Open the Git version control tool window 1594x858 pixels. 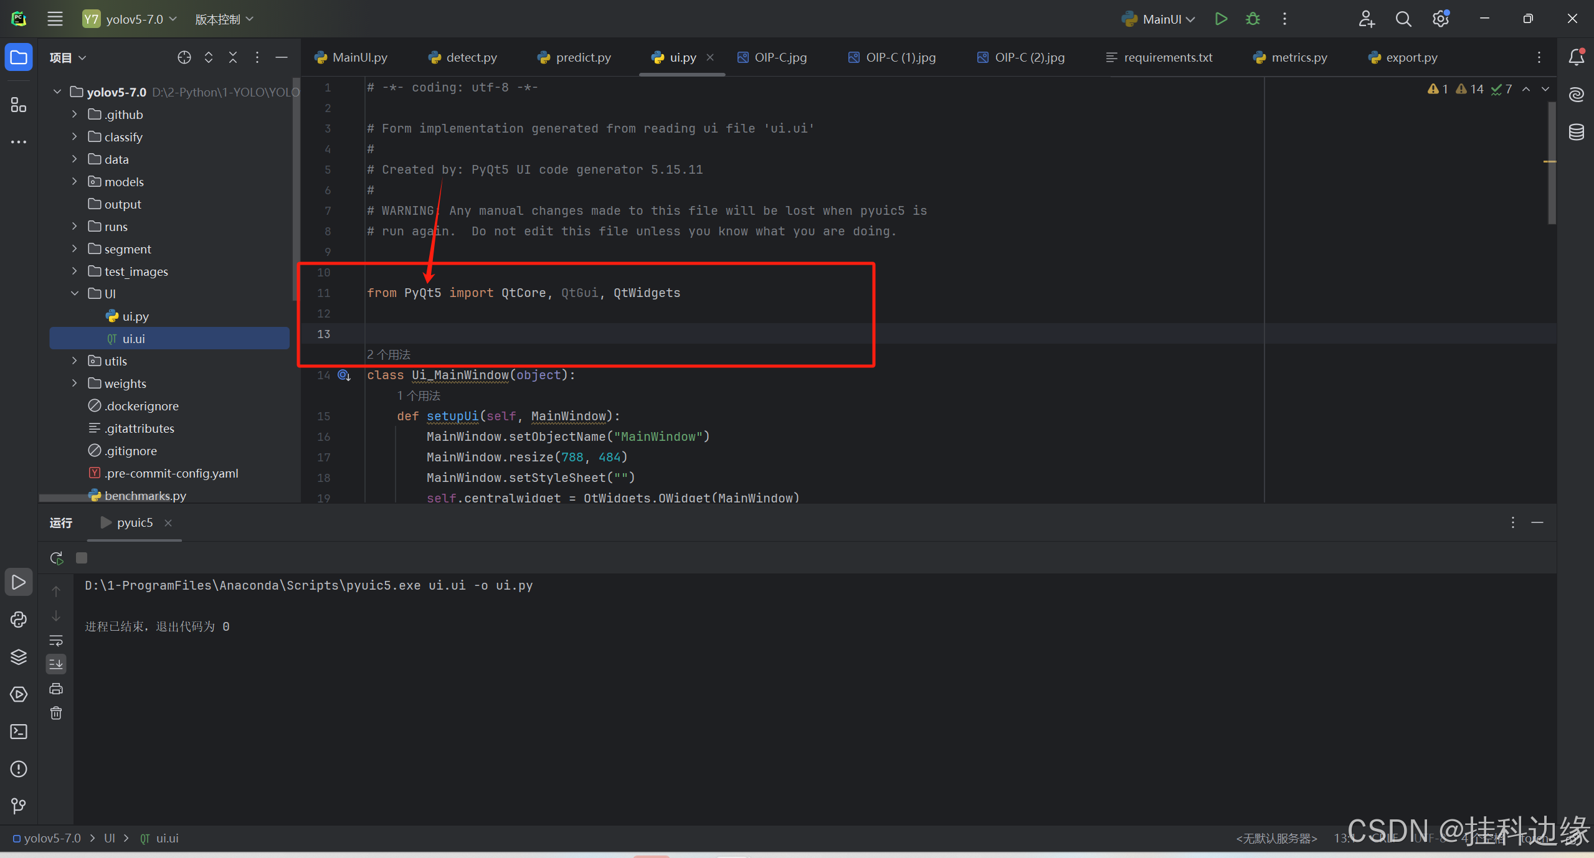(19, 806)
